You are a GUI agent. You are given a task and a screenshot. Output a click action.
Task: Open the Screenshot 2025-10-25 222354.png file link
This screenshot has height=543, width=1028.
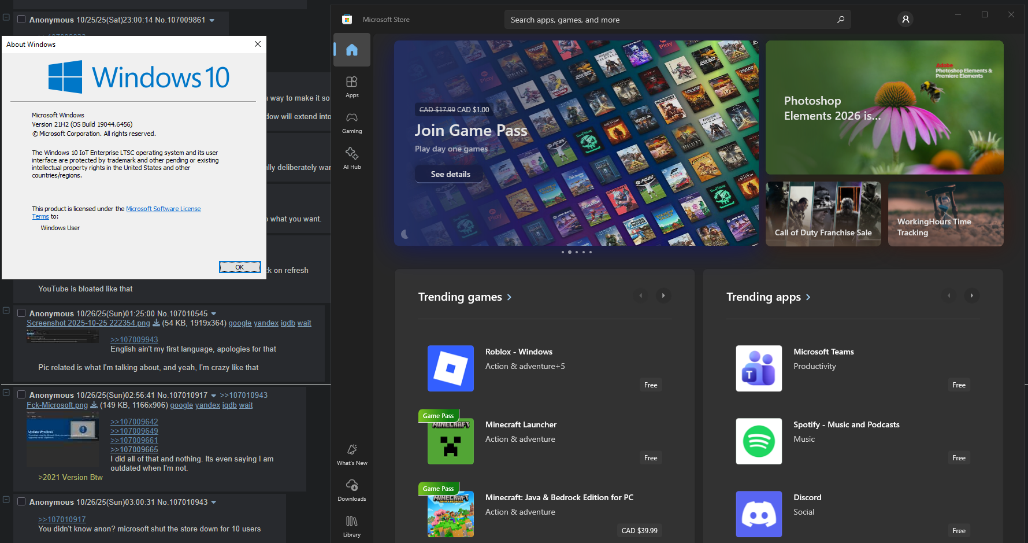click(88, 323)
